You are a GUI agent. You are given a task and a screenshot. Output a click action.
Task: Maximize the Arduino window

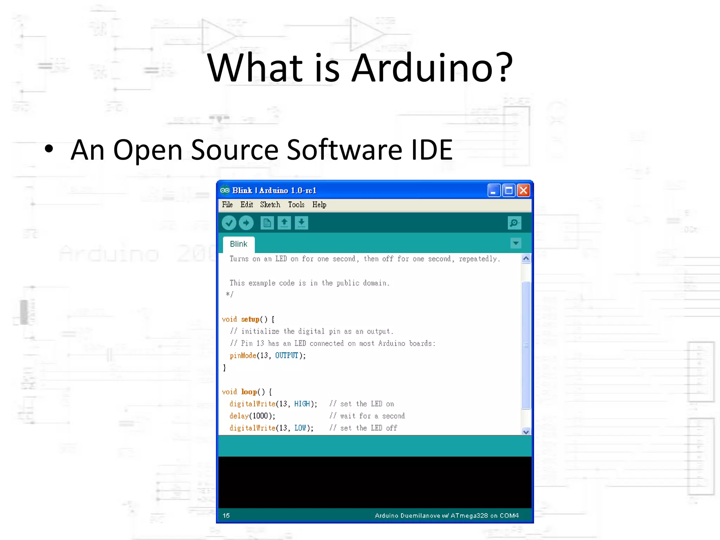click(x=509, y=191)
